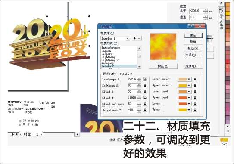Click the 预览 (Preview) button
Screen dimensions: 234x164
[x=163, y=66]
